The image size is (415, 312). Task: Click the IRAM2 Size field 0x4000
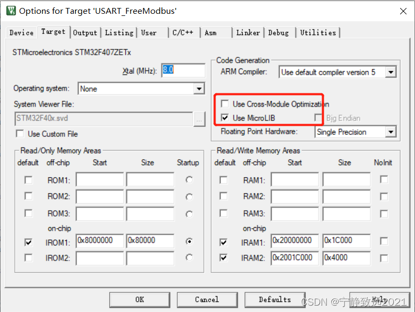point(347,258)
